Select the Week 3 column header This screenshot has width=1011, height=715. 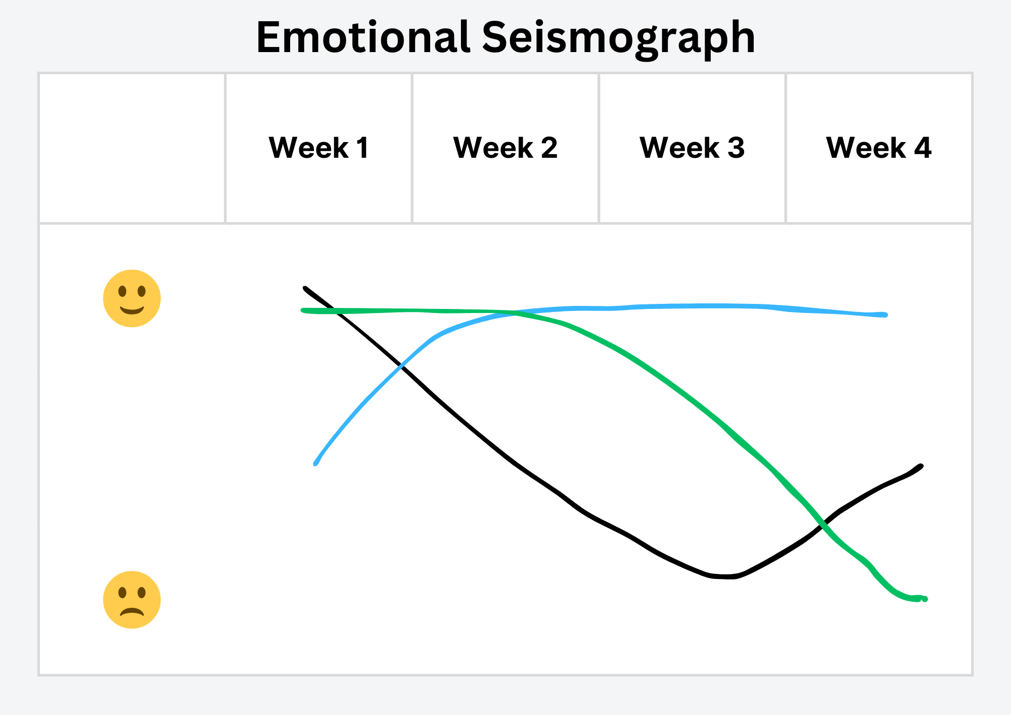692,148
